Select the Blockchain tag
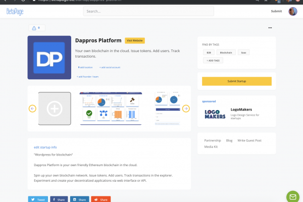Screen dimensions: 303x202 point(226,53)
